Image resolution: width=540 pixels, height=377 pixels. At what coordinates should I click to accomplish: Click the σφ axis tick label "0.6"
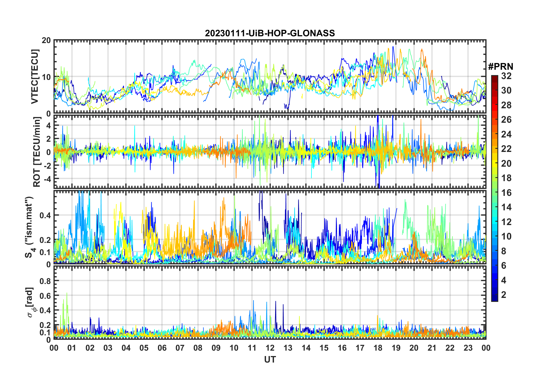pos(45,296)
